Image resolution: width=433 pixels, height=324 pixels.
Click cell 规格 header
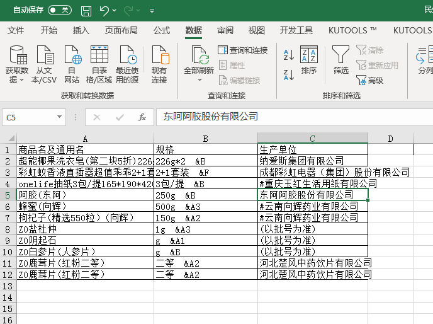pos(205,149)
